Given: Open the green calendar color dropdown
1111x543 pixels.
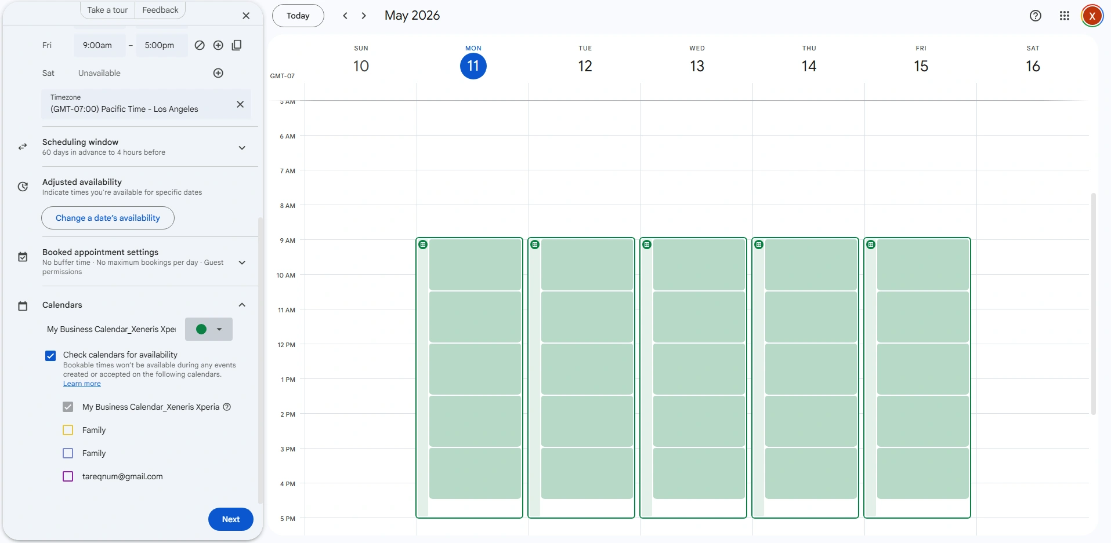Looking at the screenshot, I should (x=209, y=329).
